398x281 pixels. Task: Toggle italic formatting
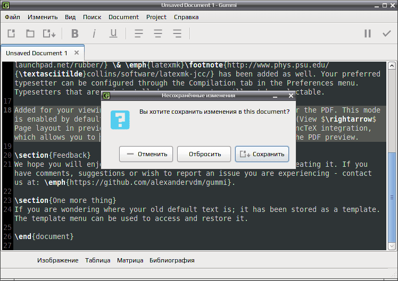point(94,33)
